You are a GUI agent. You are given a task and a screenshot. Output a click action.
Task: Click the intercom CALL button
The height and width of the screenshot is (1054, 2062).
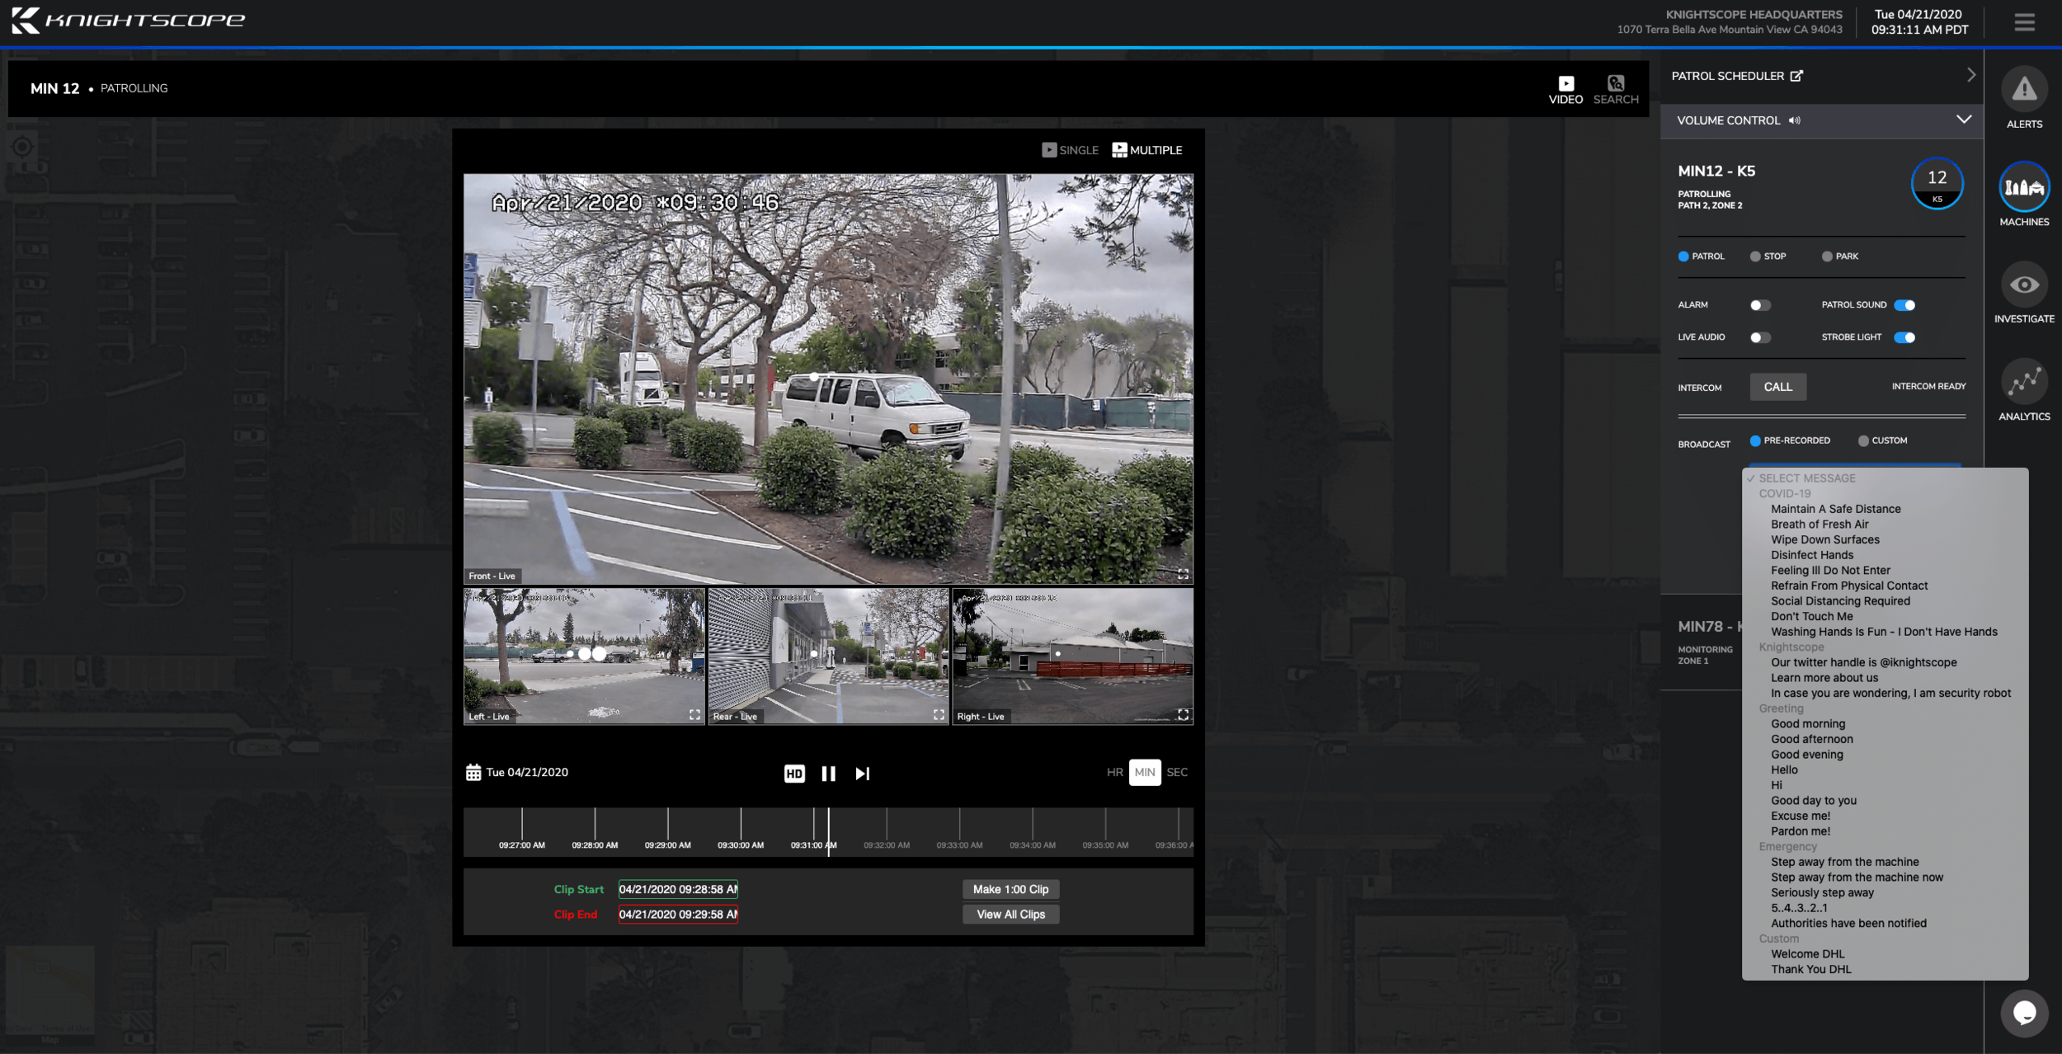1778,387
